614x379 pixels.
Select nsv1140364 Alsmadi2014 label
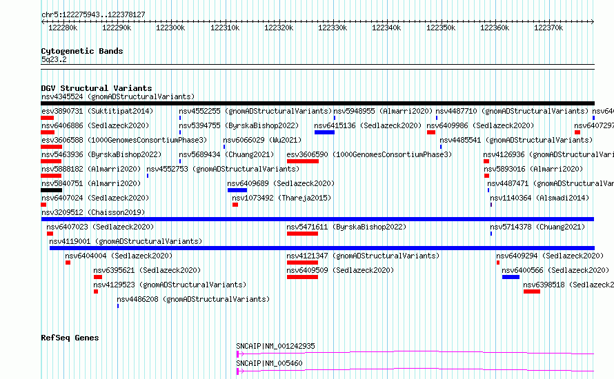click(539, 198)
